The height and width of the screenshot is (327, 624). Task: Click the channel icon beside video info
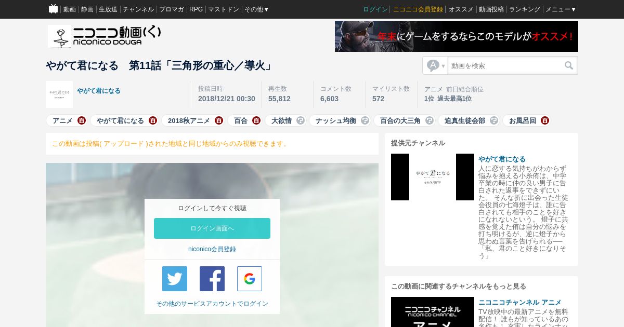pyautogui.click(x=59, y=94)
